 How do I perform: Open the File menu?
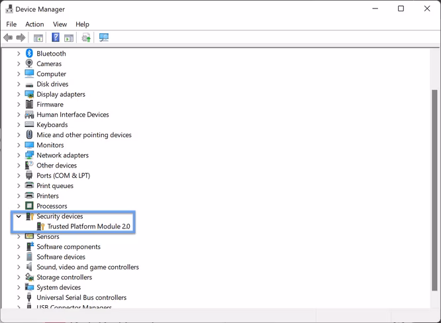11,24
